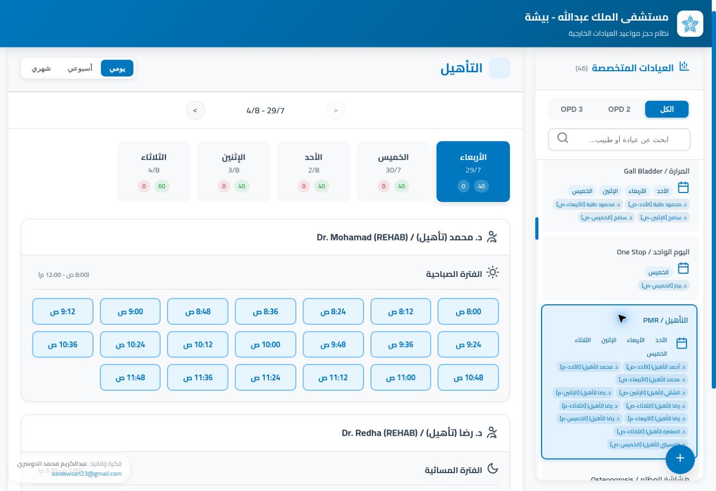Focus the clinic or doctor search field
Viewport: 716px width, 491px height.
coord(619,139)
